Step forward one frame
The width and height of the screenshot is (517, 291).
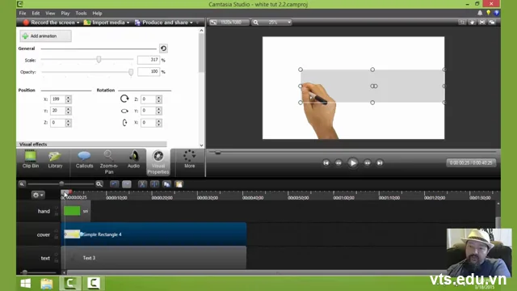pos(367,162)
